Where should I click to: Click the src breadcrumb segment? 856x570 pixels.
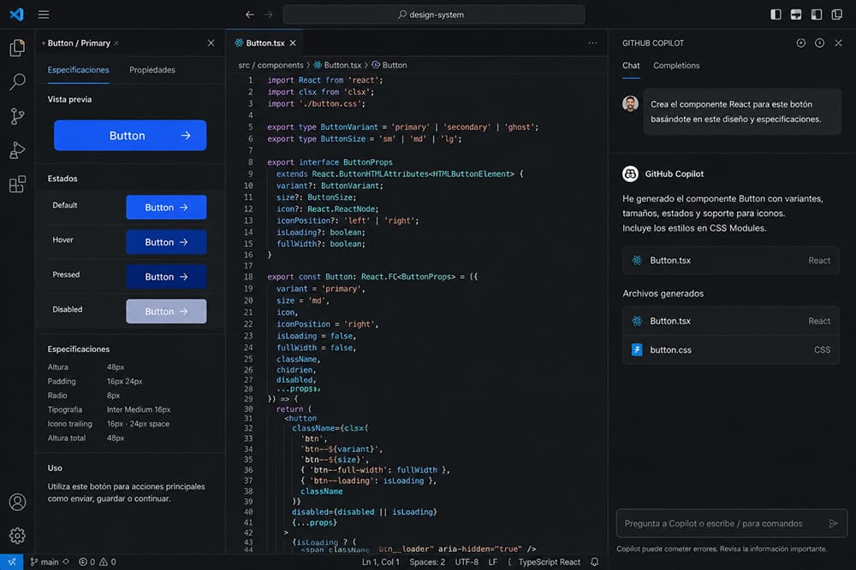pos(244,65)
